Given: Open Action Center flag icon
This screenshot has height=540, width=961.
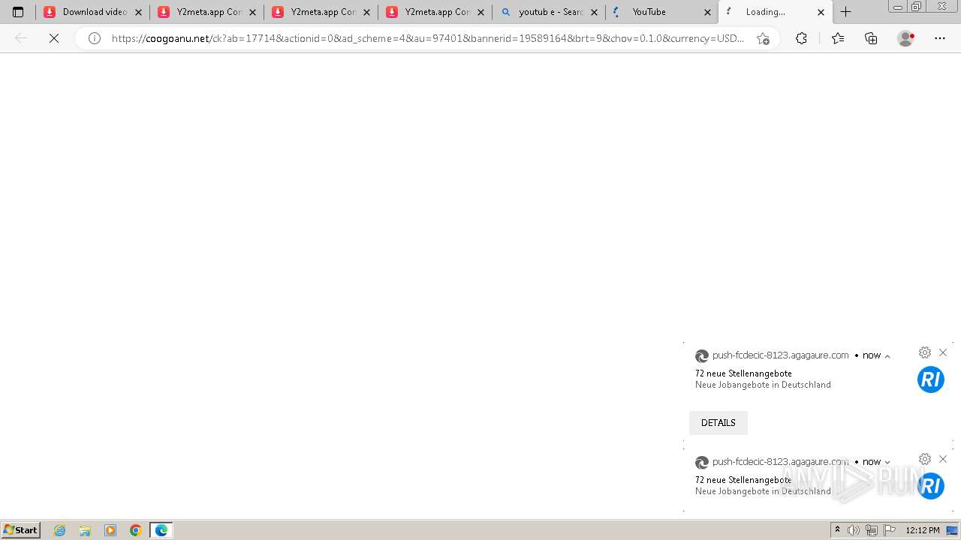Looking at the screenshot, I should click(x=890, y=530).
